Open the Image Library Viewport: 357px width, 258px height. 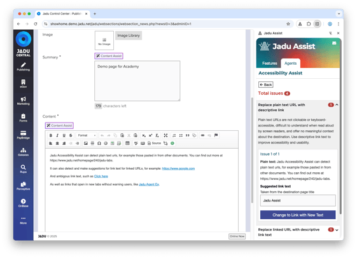[129, 36]
